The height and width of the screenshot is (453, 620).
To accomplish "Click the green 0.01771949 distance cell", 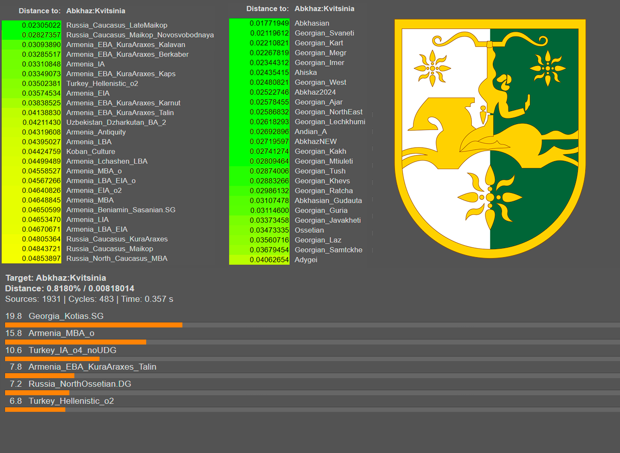I will [x=260, y=23].
